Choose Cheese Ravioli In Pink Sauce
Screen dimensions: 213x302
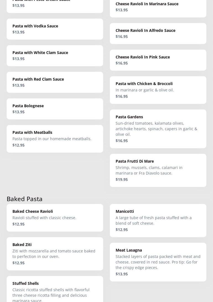tap(158, 60)
